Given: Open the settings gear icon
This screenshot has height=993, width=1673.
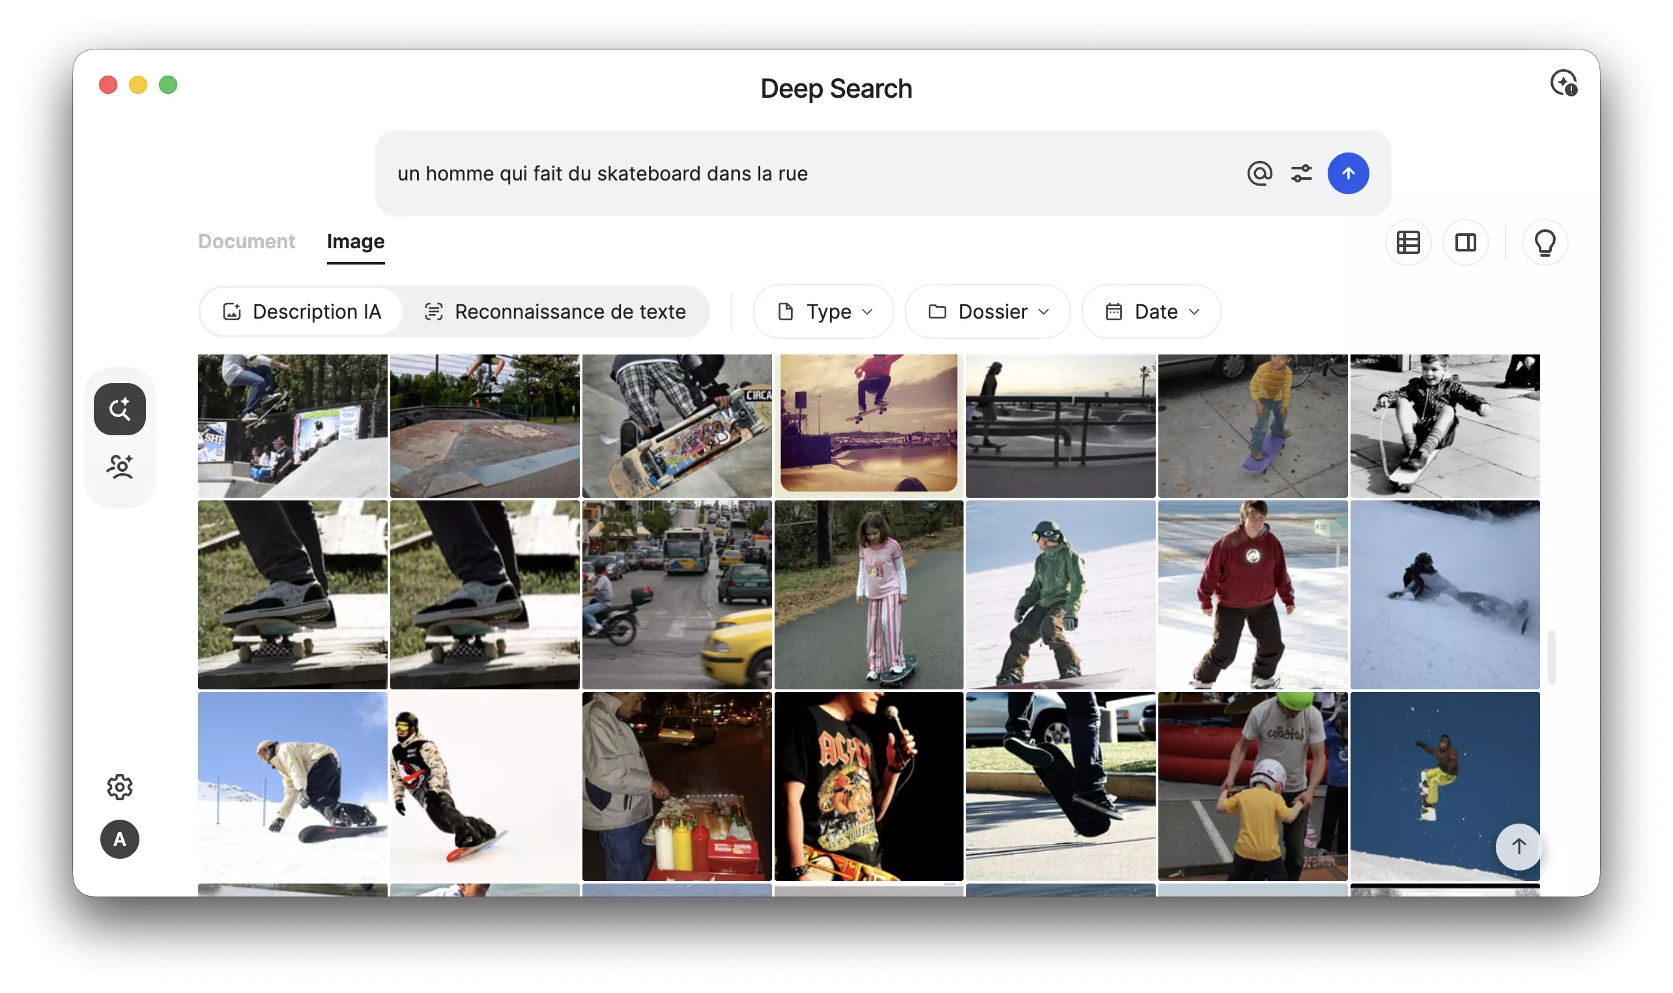Looking at the screenshot, I should [120, 787].
